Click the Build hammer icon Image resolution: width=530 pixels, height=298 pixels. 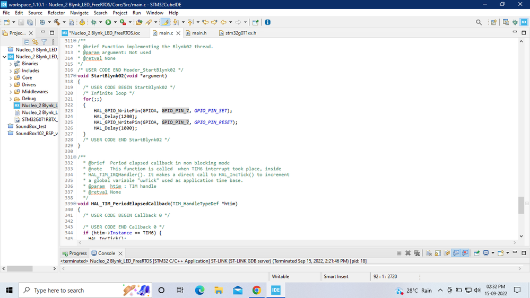tap(57, 22)
